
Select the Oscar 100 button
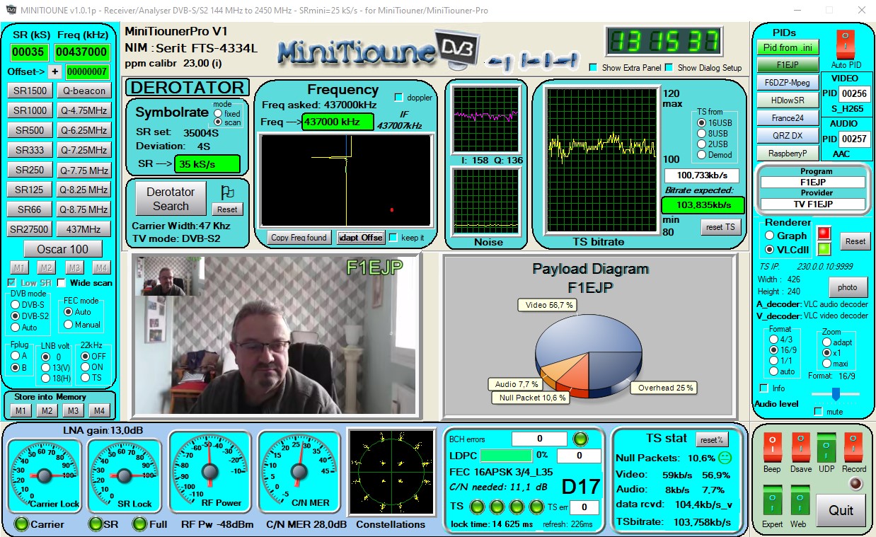tap(63, 249)
